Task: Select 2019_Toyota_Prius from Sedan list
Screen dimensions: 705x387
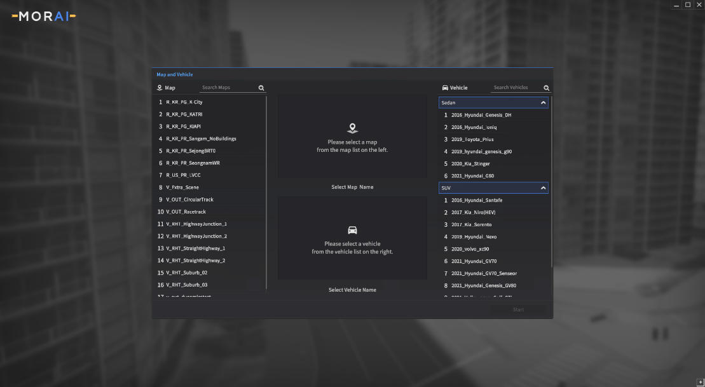Action: pos(472,140)
